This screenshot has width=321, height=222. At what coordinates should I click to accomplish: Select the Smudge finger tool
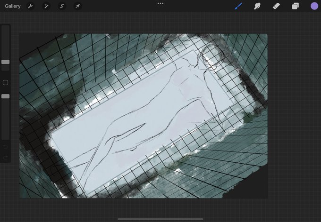pyautogui.click(x=257, y=6)
